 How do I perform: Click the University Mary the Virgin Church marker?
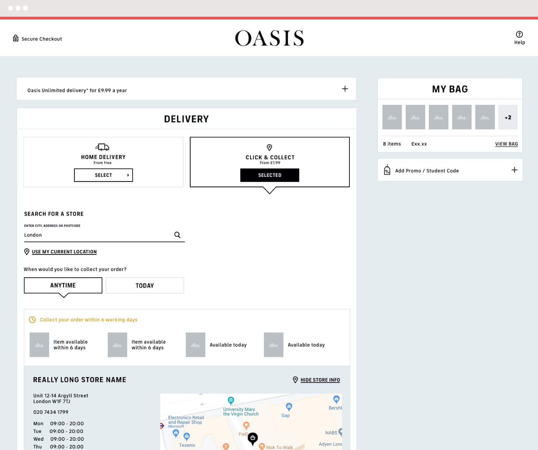[231, 400]
